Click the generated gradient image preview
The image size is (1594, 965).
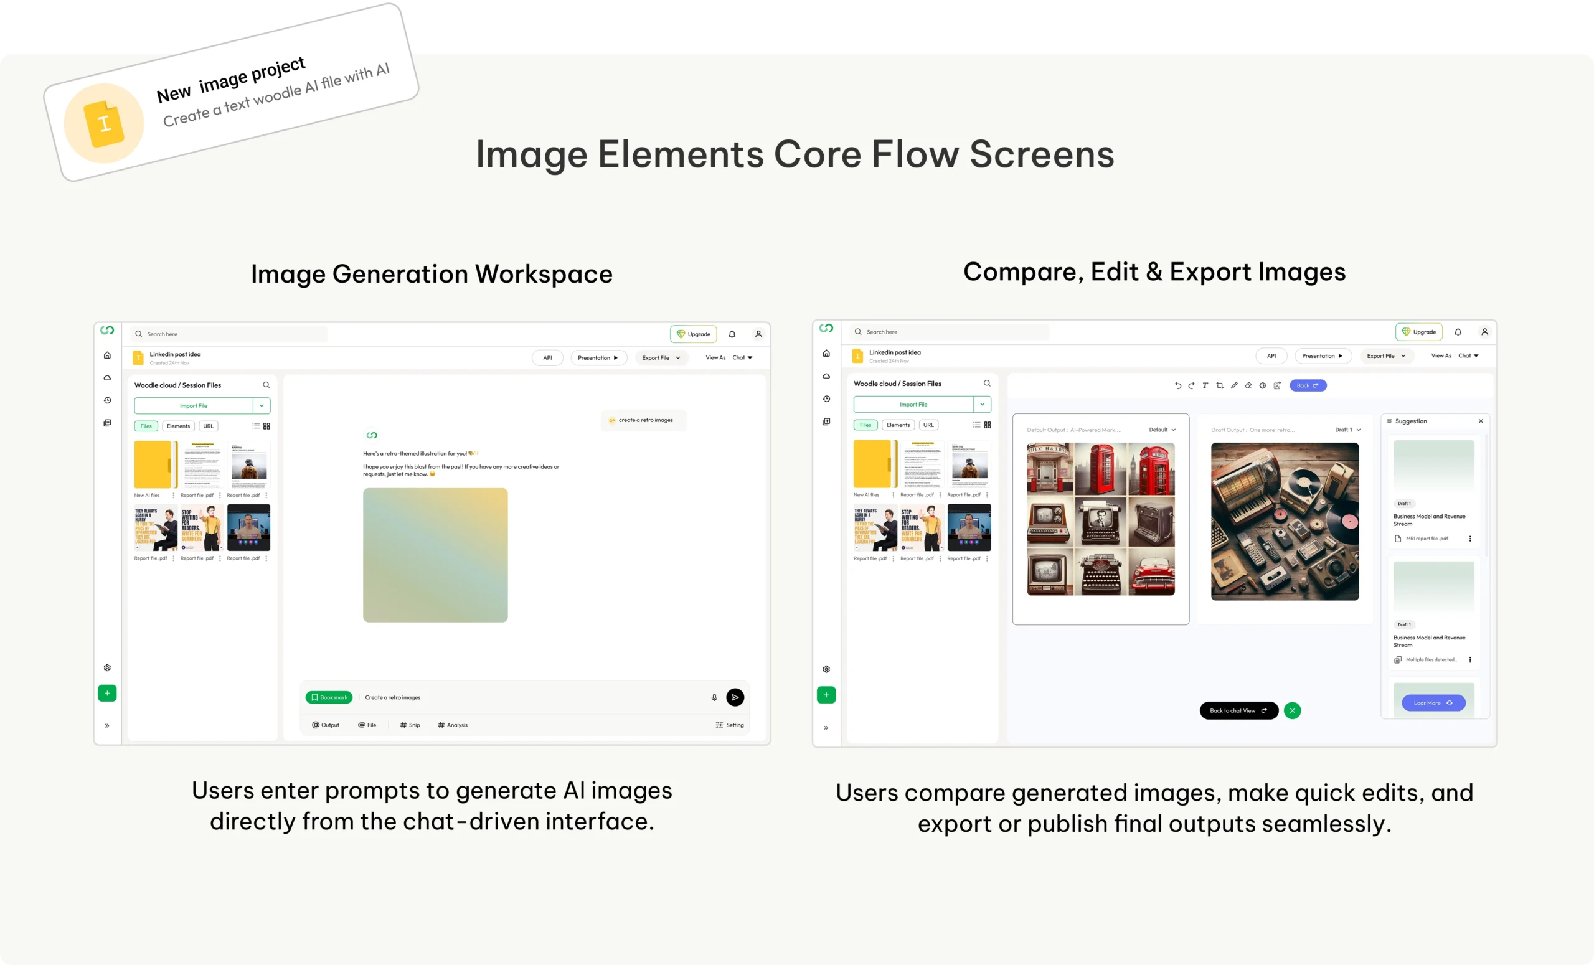pyautogui.click(x=435, y=555)
